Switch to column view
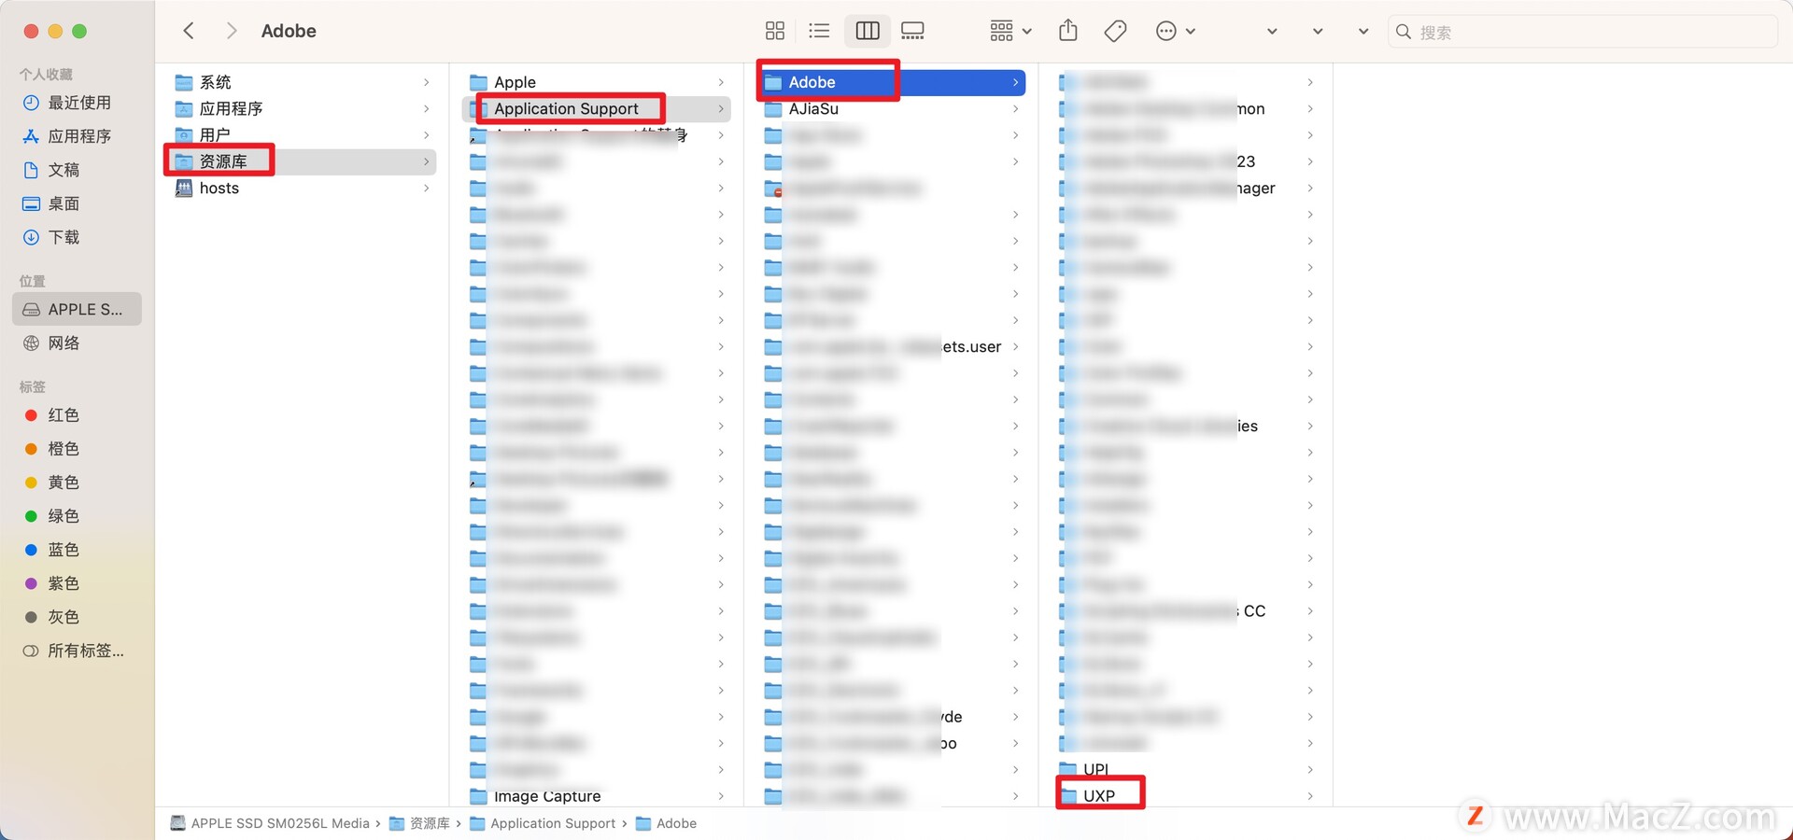The height and width of the screenshot is (840, 1793). [868, 31]
